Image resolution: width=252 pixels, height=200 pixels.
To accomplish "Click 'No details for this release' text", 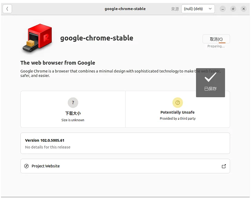I will pyautogui.click(x=48, y=147).
